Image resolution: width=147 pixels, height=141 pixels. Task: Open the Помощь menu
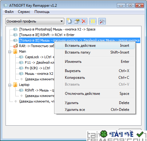[x=42, y=12]
